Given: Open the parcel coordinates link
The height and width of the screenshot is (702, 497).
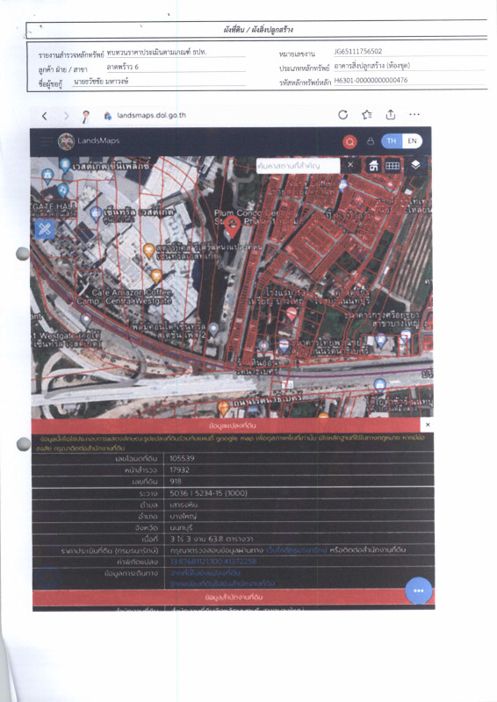Looking at the screenshot, I should (213, 562).
